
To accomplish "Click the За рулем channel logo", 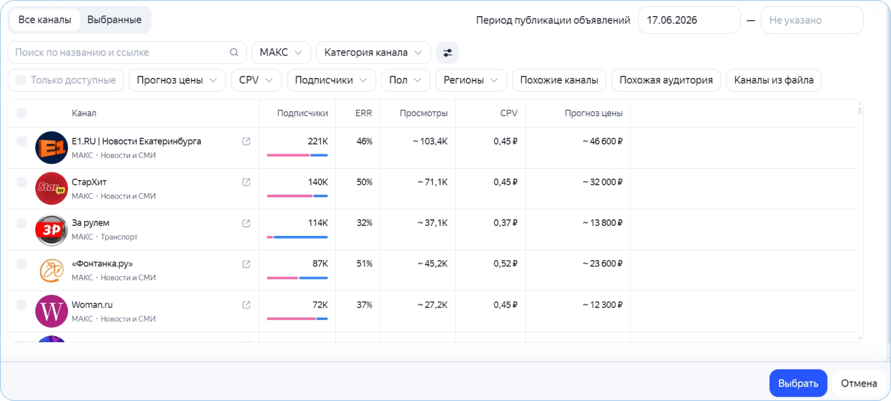I will (x=51, y=230).
